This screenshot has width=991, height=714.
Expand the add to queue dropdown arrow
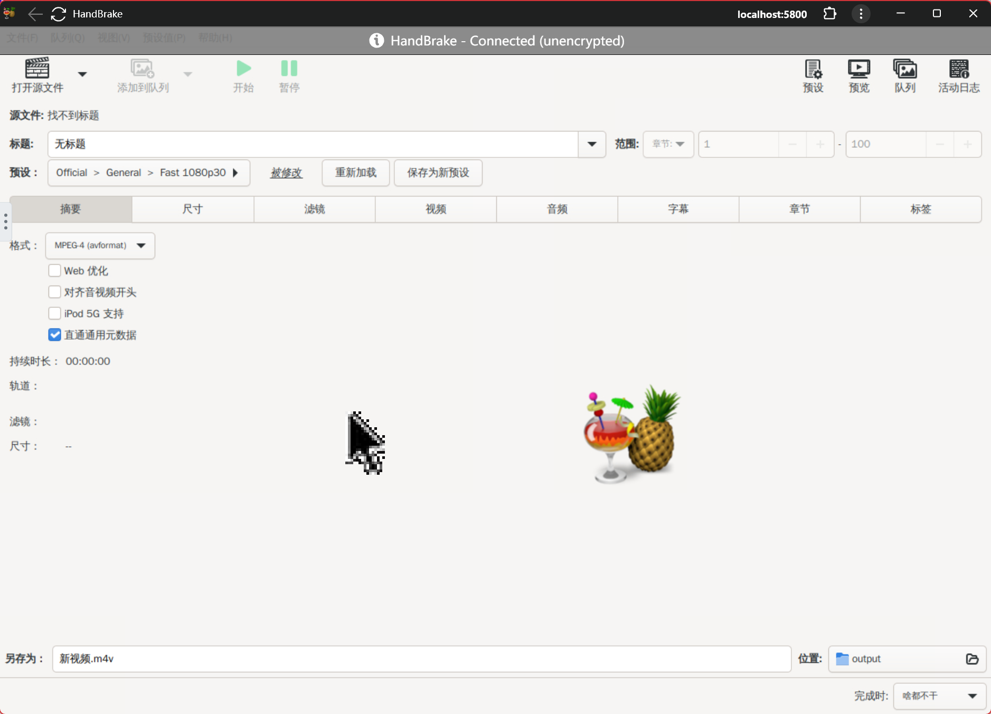[x=188, y=74]
